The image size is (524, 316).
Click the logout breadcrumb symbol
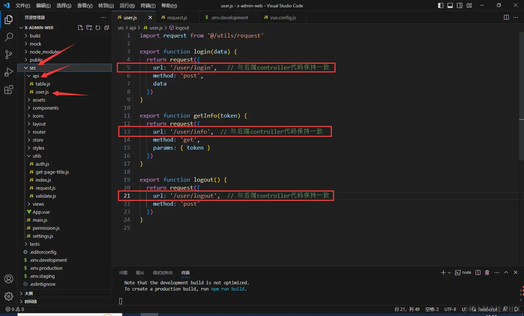tap(179, 28)
